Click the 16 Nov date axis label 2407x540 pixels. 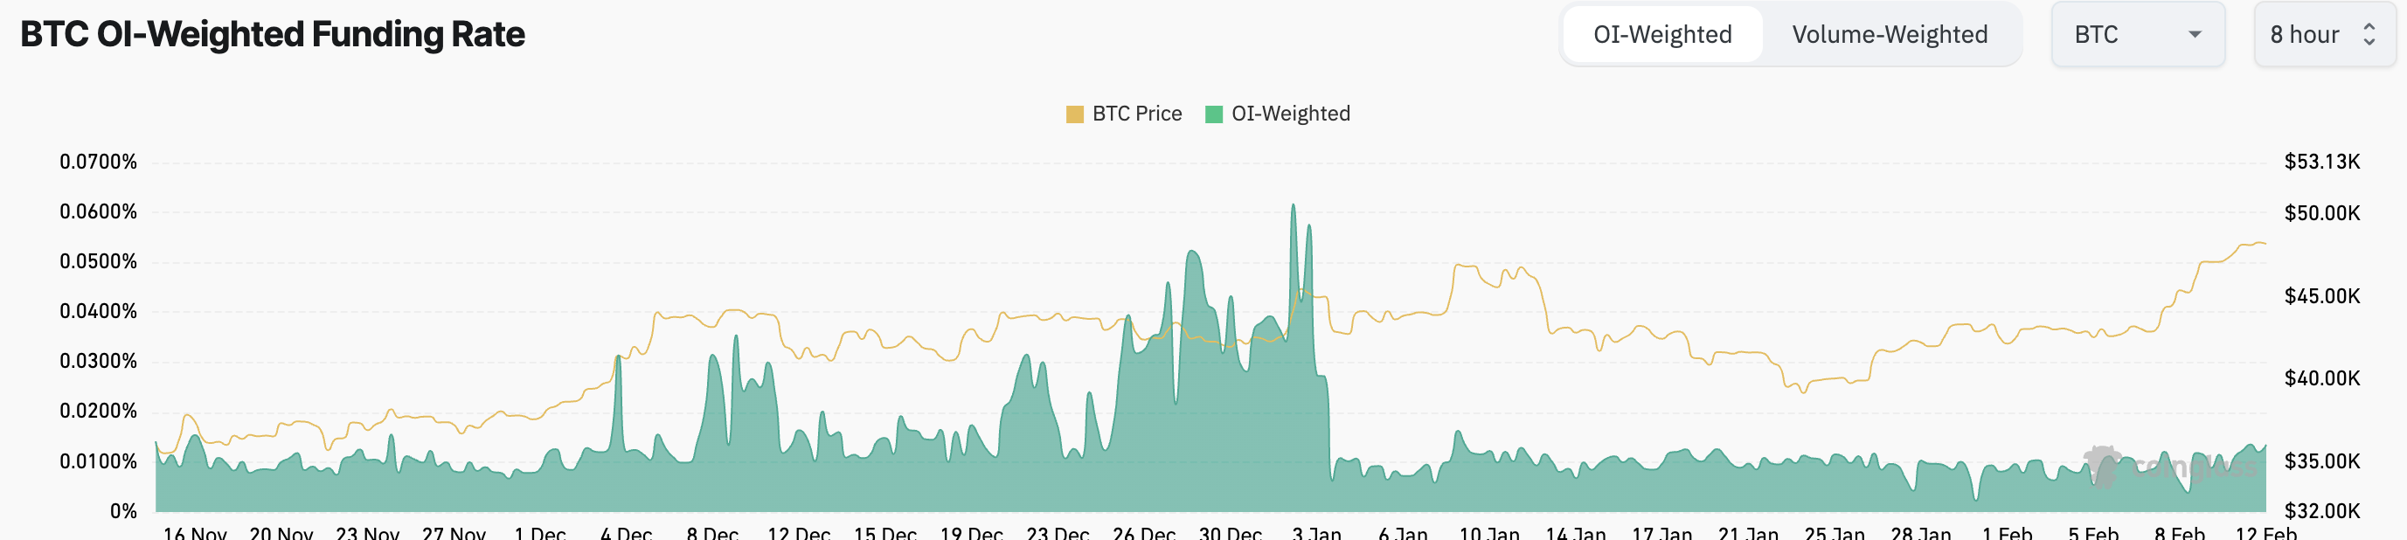194,532
